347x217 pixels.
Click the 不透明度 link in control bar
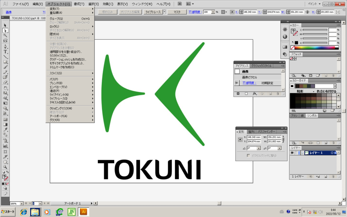195,12
